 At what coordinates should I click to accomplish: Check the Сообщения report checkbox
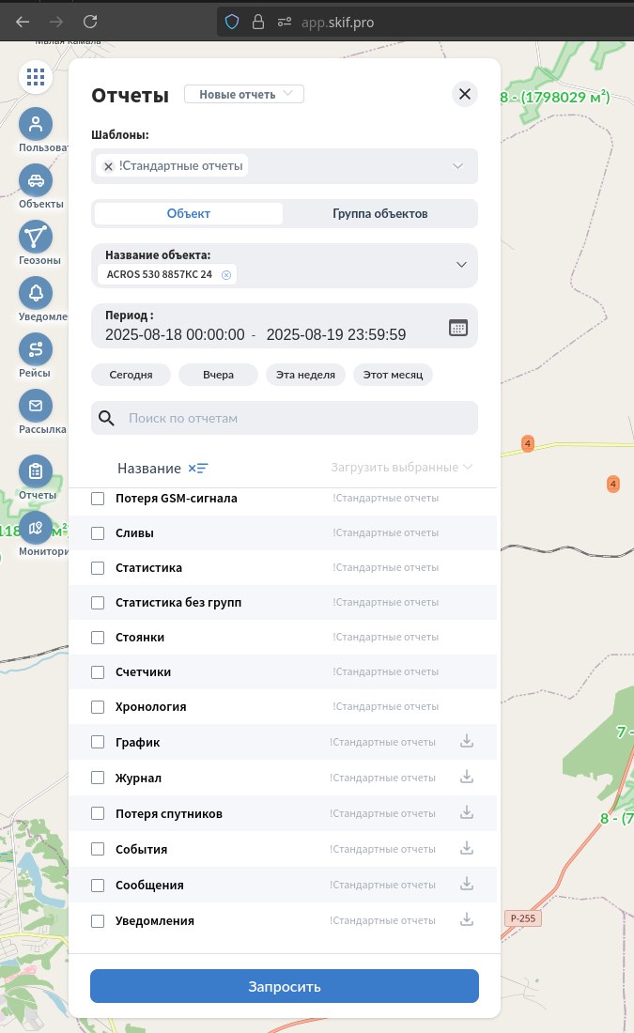pyautogui.click(x=98, y=886)
